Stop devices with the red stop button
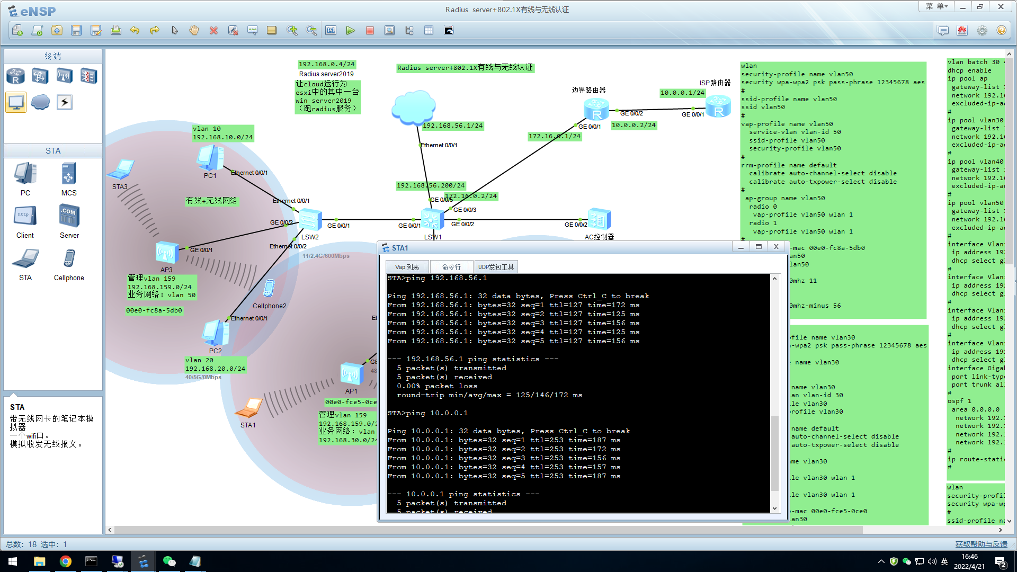Viewport: 1017px width, 572px height. [x=370, y=31]
